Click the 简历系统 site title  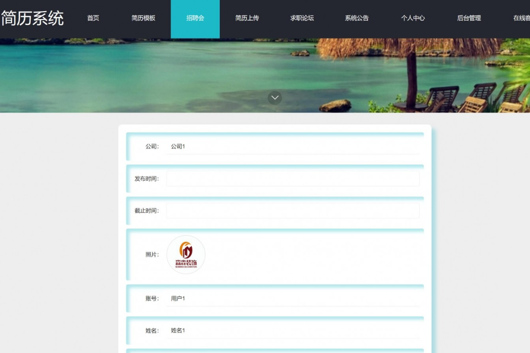pos(33,18)
